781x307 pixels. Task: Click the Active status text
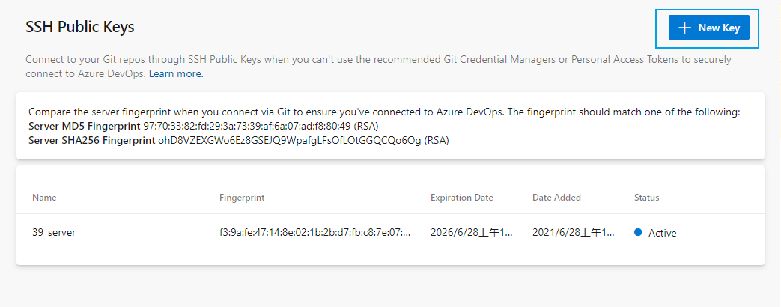pos(662,233)
